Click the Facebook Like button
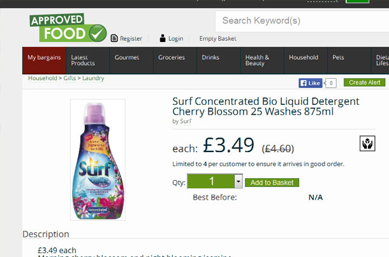The height and width of the screenshot is (257, 389). point(311,83)
